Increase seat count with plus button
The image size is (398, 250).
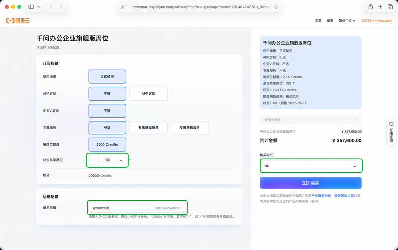pyautogui.click(x=121, y=160)
